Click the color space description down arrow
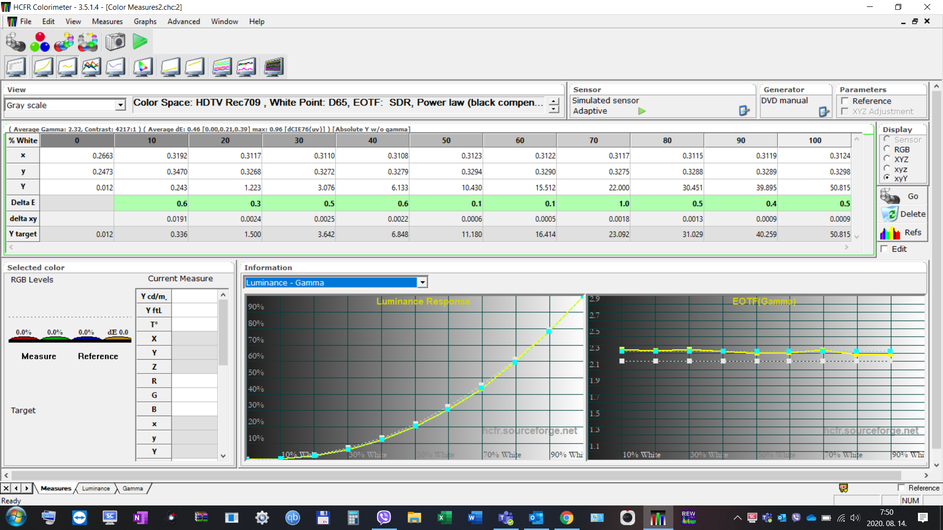Screen dimensions: 943x530 pyautogui.click(x=554, y=109)
